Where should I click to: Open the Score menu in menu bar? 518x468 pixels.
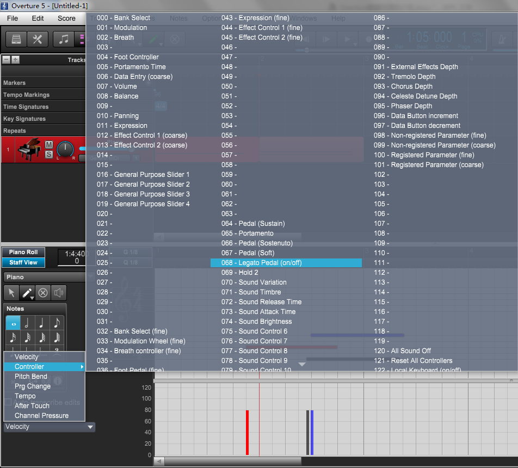(66, 18)
